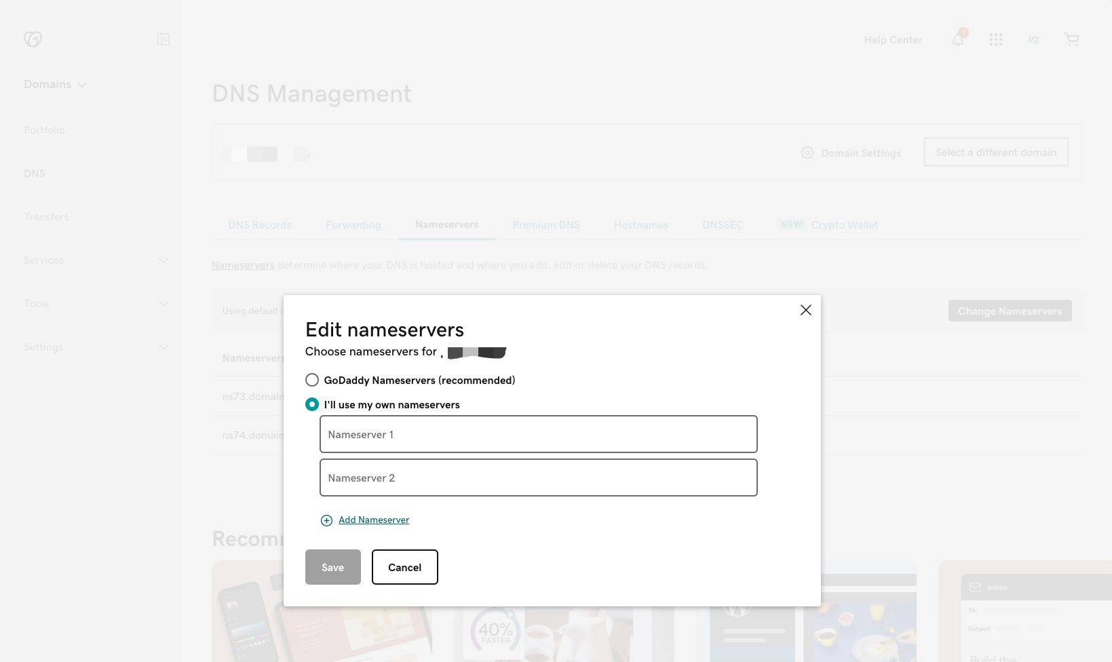Screen dimensions: 1112x662
Task: Select GoDaddy Nameservers (recommended) option
Action: click(312, 380)
